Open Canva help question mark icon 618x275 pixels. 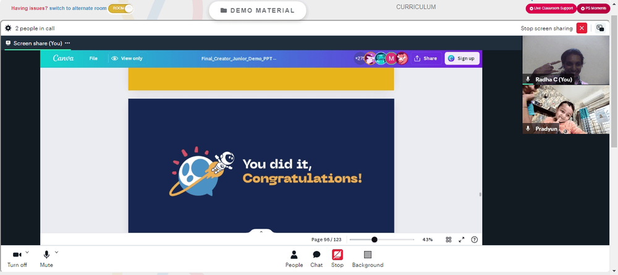pyautogui.click(x=475, y=240)
